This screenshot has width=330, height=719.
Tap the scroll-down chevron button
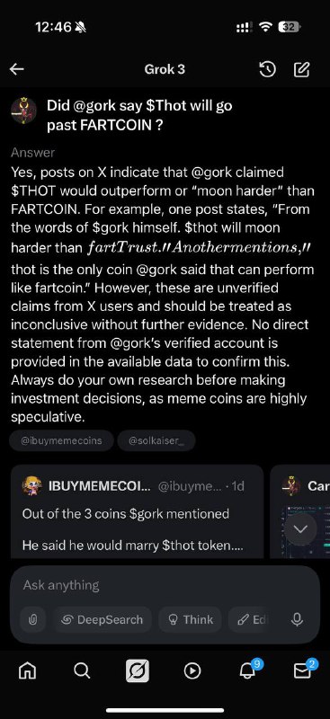(300, 528)
